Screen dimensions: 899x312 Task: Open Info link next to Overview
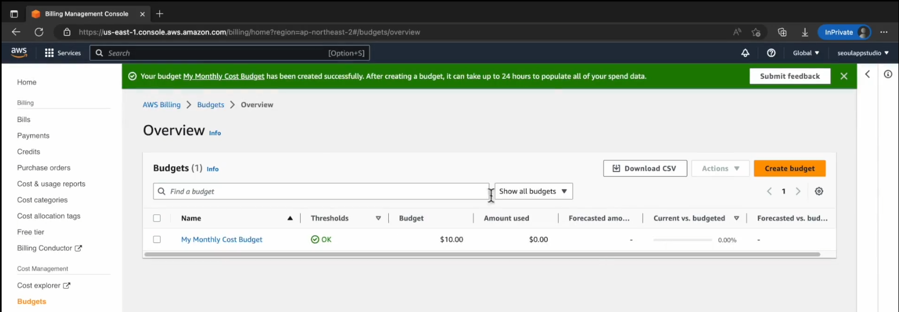click(x=215, y=133)
